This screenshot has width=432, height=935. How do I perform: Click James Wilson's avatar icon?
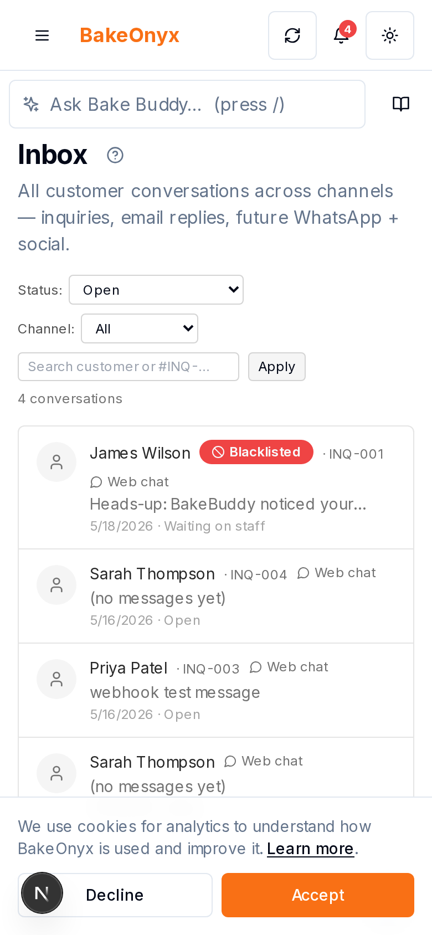coord(56,462)
